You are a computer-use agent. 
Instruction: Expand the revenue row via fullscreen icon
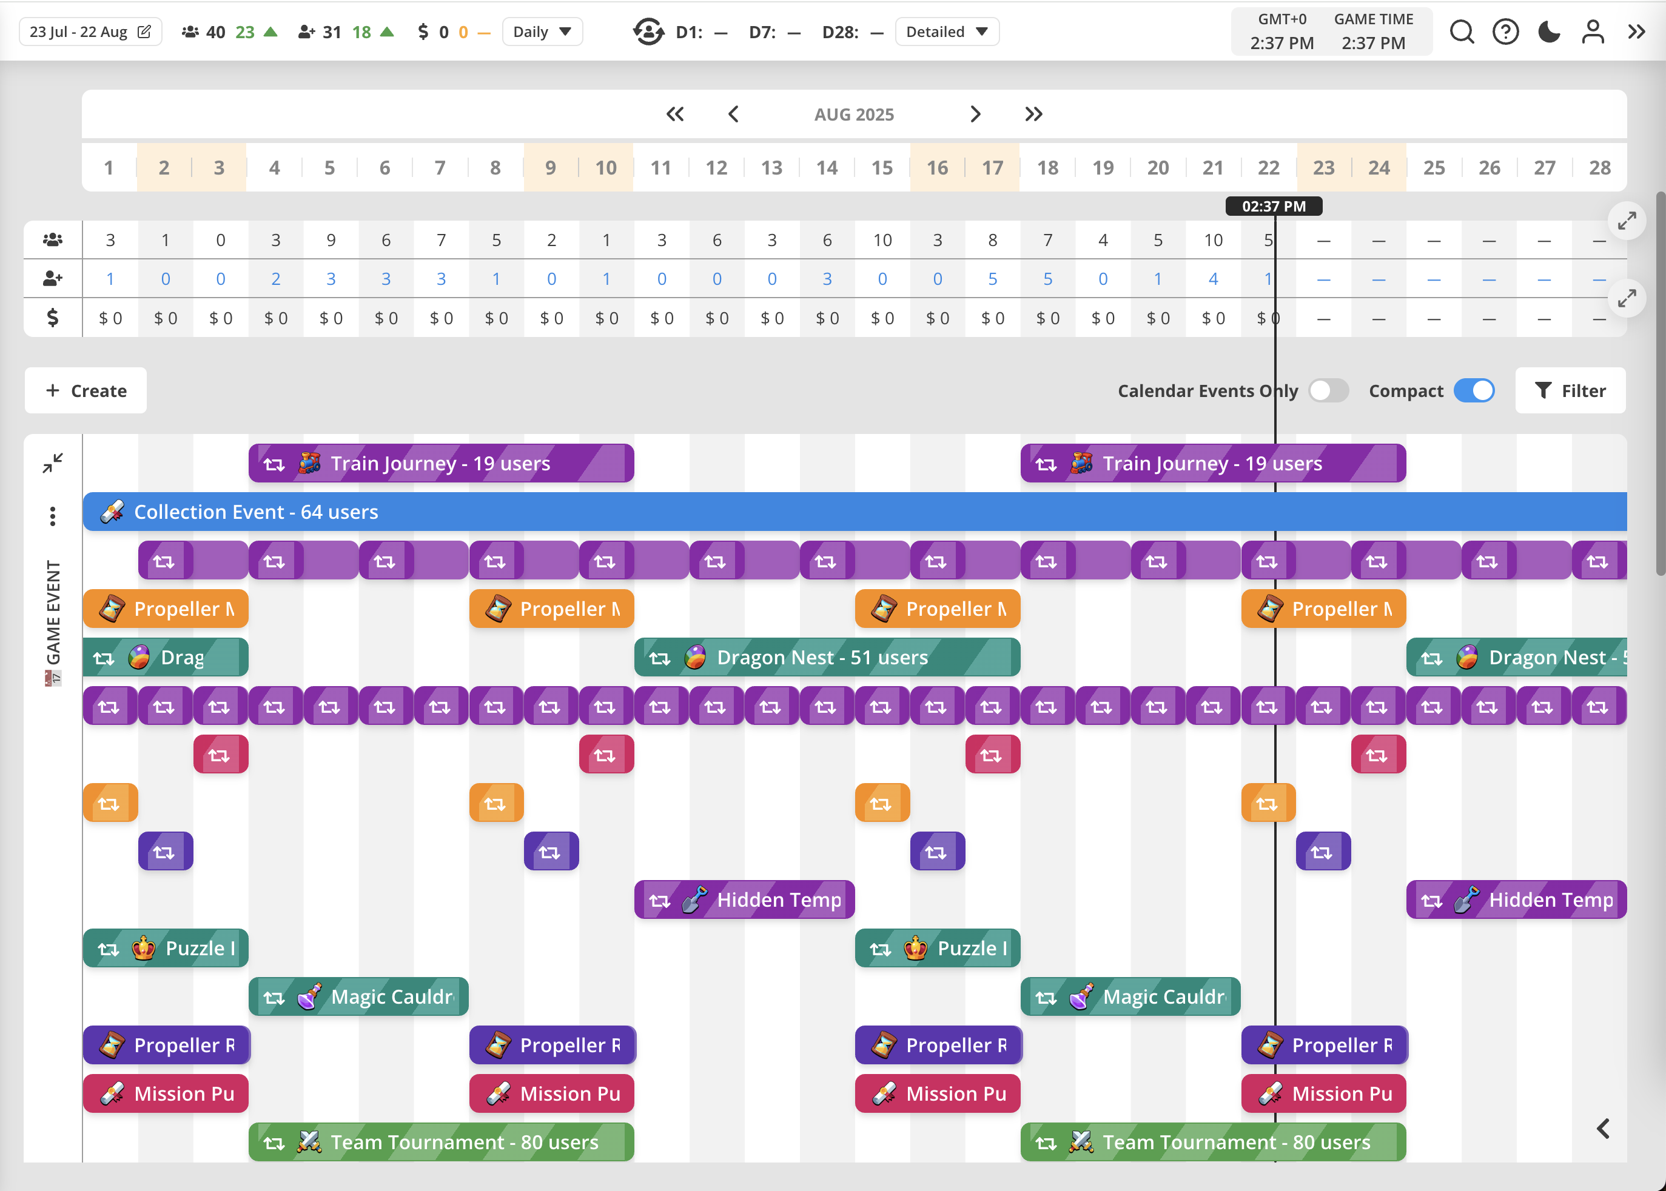point(1628,298)
